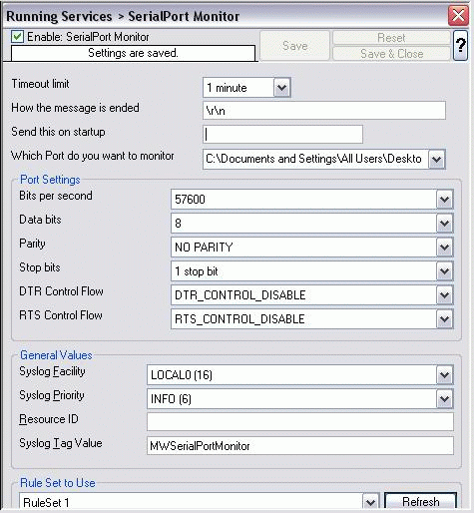The width and height of the screenshot is (474, 513).
Task: Close the SerialPort Monitor window
Action: pyautogui.click(x=458, y=15)
